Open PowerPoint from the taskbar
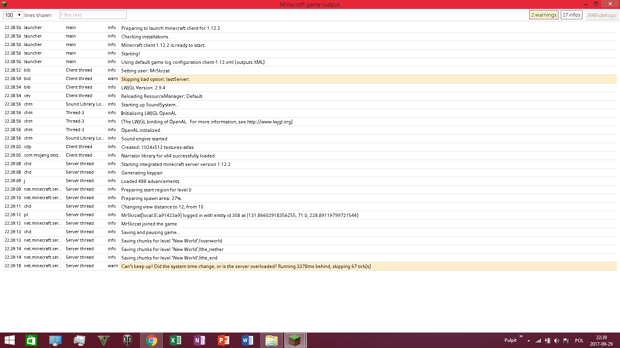Image resolution: width=620 pixels, height=348 pixels. click(224, 340)
